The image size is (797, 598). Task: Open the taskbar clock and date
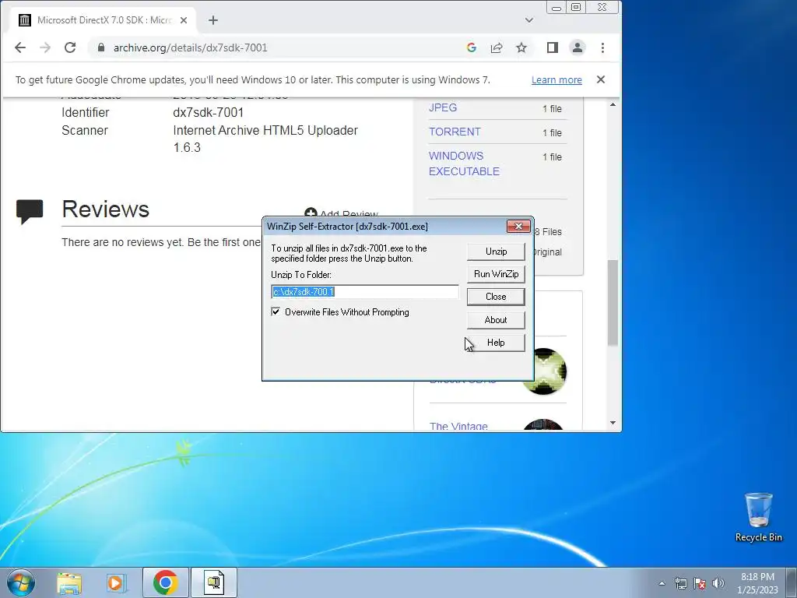(757, 583)
